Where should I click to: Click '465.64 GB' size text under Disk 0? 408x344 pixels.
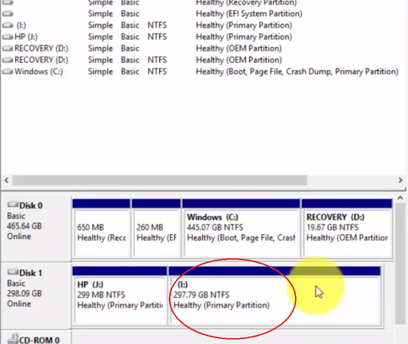pos(24,226)
